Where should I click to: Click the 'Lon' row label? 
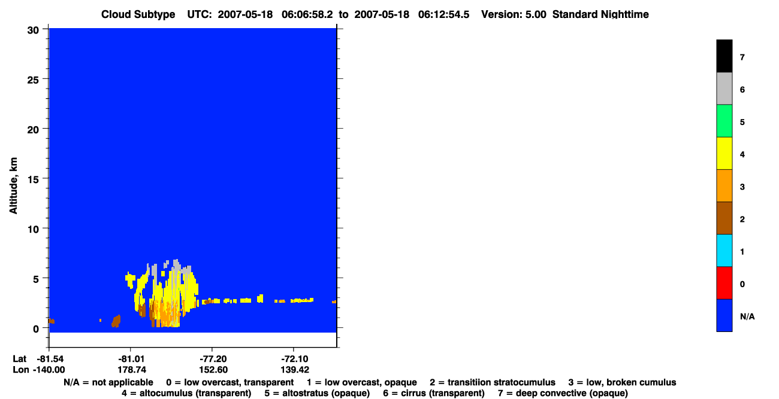point(20,370)
